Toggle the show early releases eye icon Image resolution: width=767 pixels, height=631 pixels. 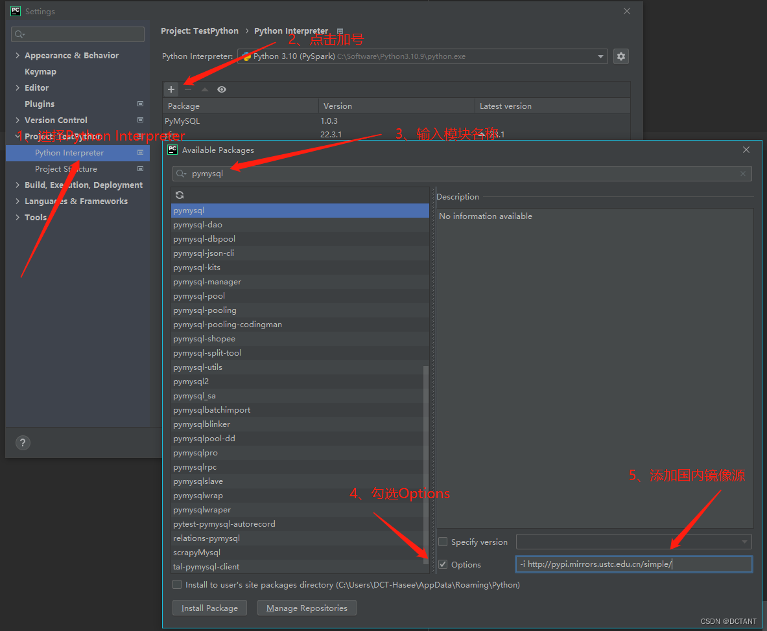click(222, 89)
